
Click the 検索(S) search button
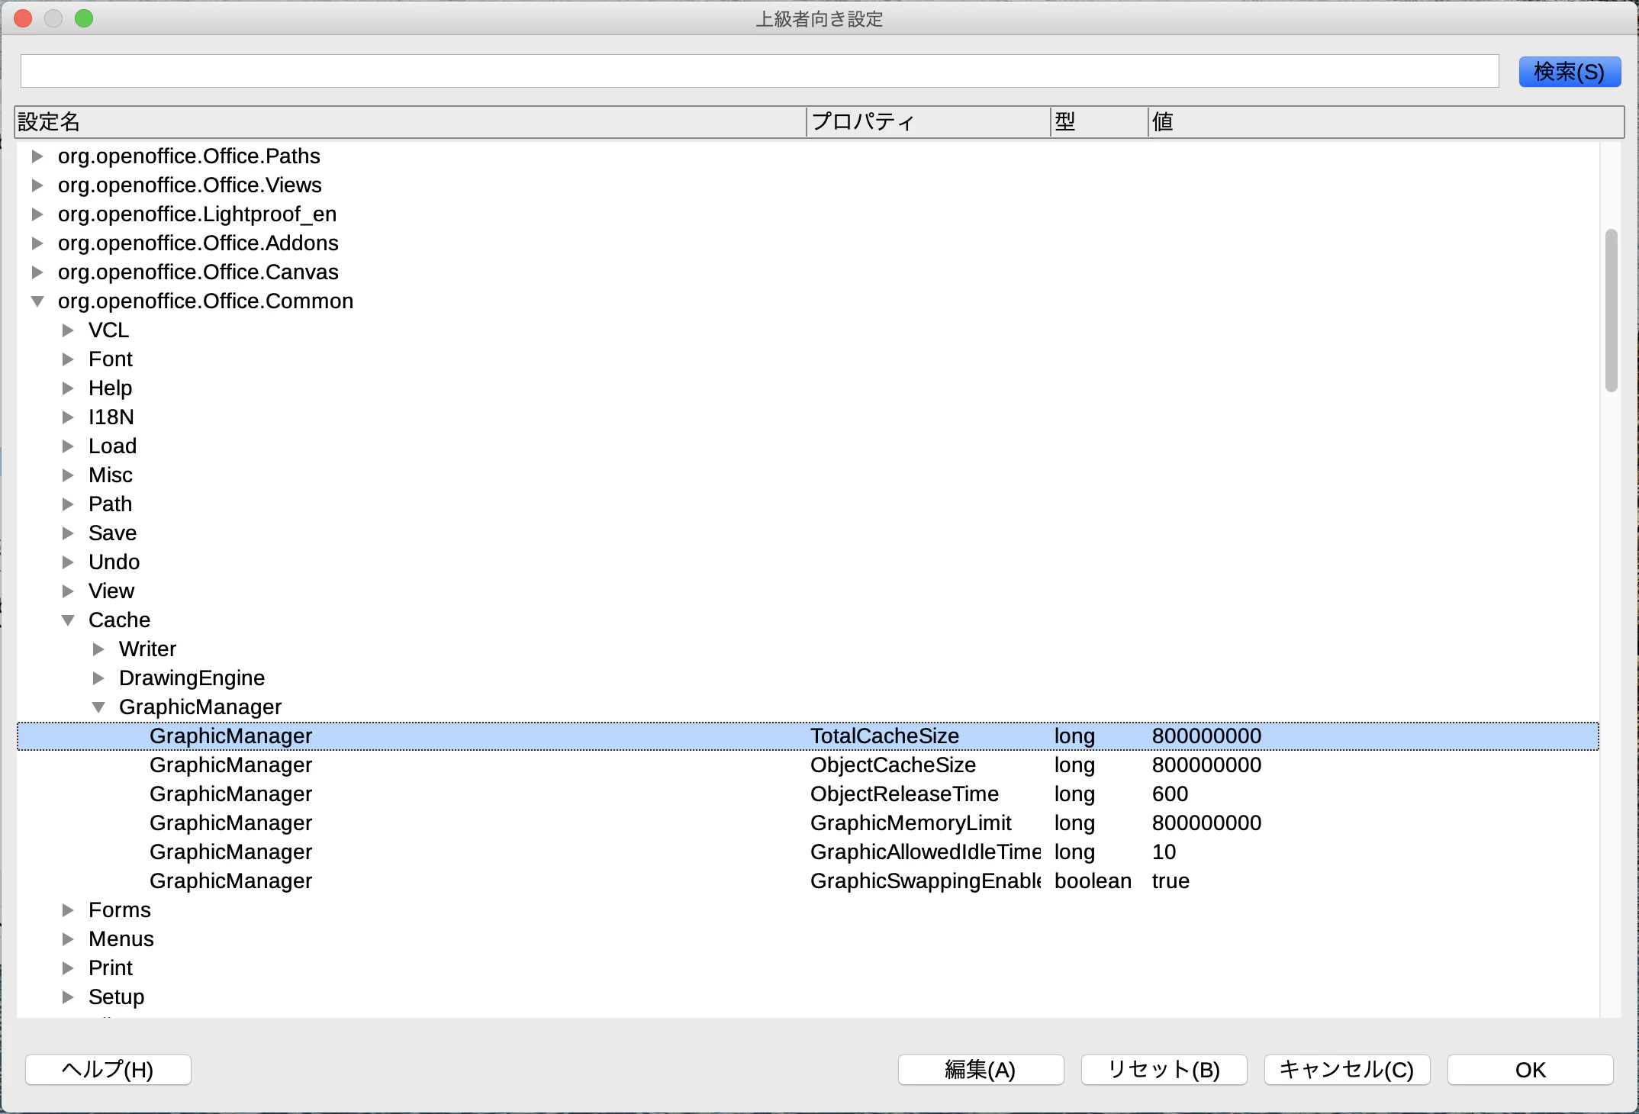[x=1570, y=72]
